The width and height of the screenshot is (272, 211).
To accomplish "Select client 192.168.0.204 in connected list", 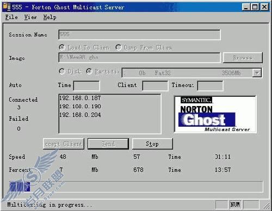I will [80, 115].
